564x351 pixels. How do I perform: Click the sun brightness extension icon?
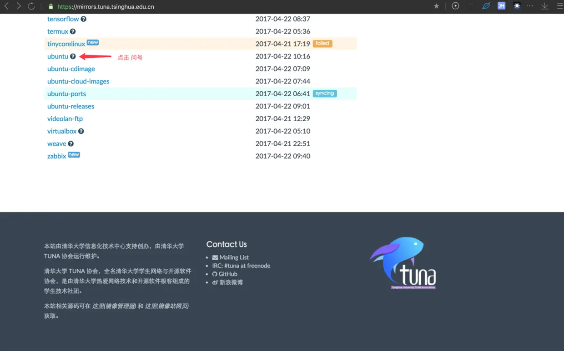517,6
